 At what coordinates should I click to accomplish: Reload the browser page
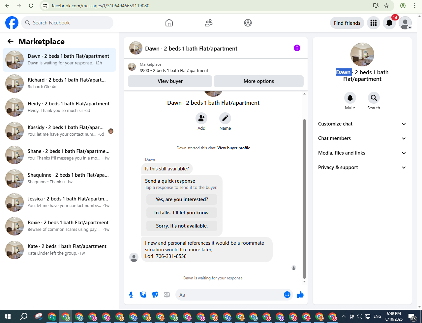31,6
